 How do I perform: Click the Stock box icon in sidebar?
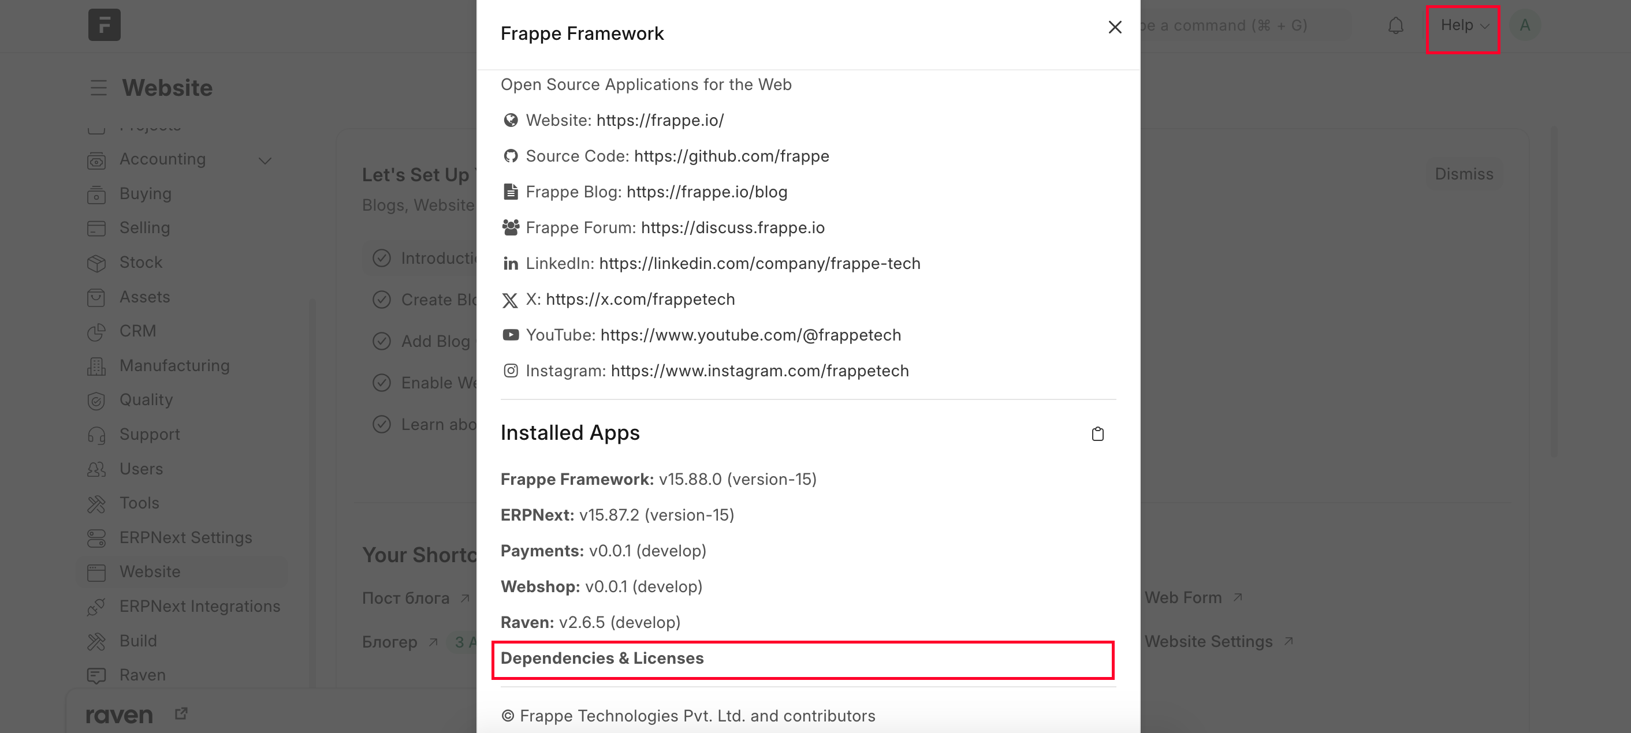[x=96, y=263]
